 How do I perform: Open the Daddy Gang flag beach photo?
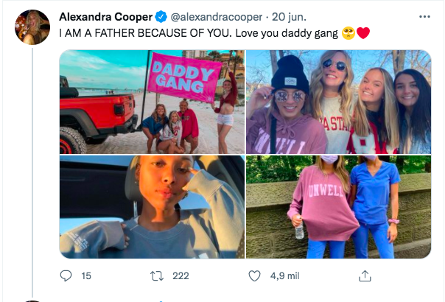click(152, 102)
